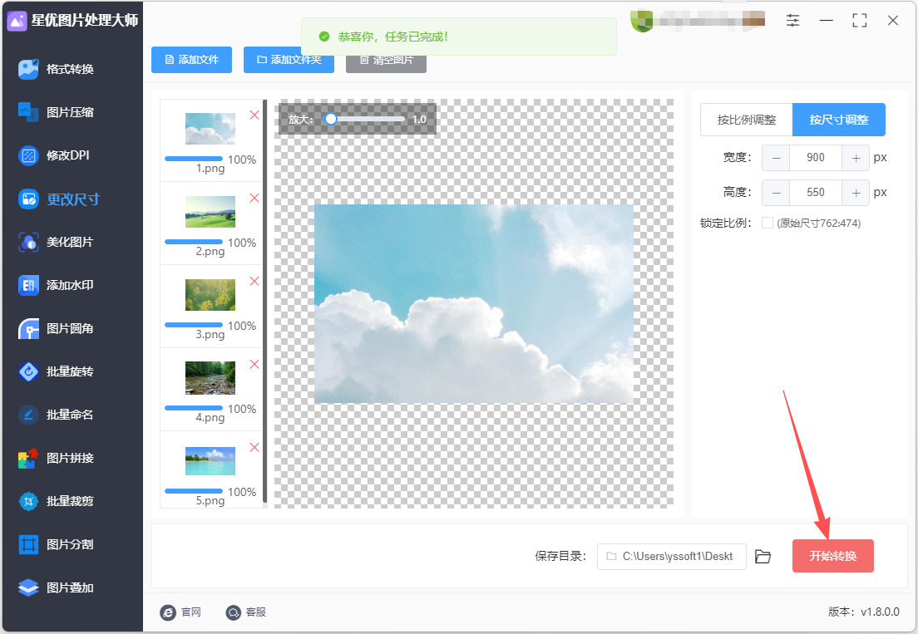Remove 1.png with its red X
The image size is (918, 634).
[254, 115]
